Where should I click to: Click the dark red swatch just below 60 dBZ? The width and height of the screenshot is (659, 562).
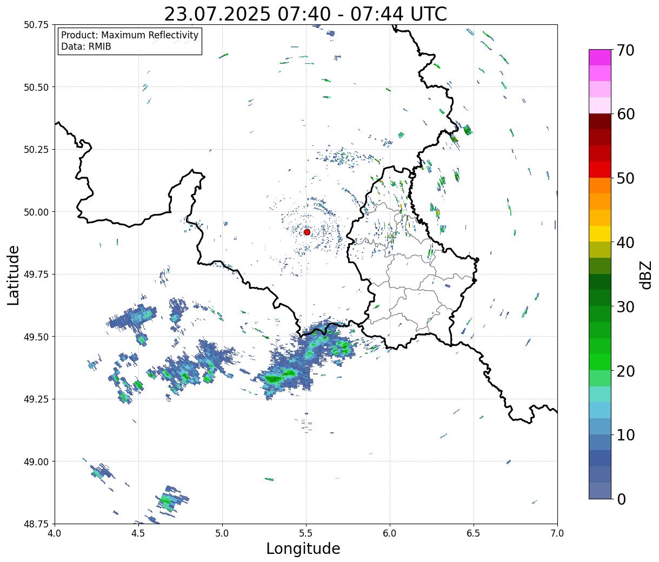tap(600, 122)
